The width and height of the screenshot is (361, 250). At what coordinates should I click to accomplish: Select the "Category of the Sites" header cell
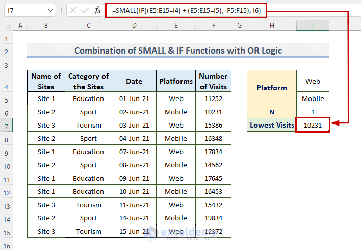88,81
